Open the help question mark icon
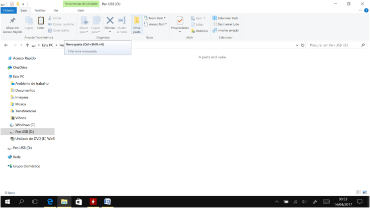Viewport: 370px width, 208px height. 366,10
